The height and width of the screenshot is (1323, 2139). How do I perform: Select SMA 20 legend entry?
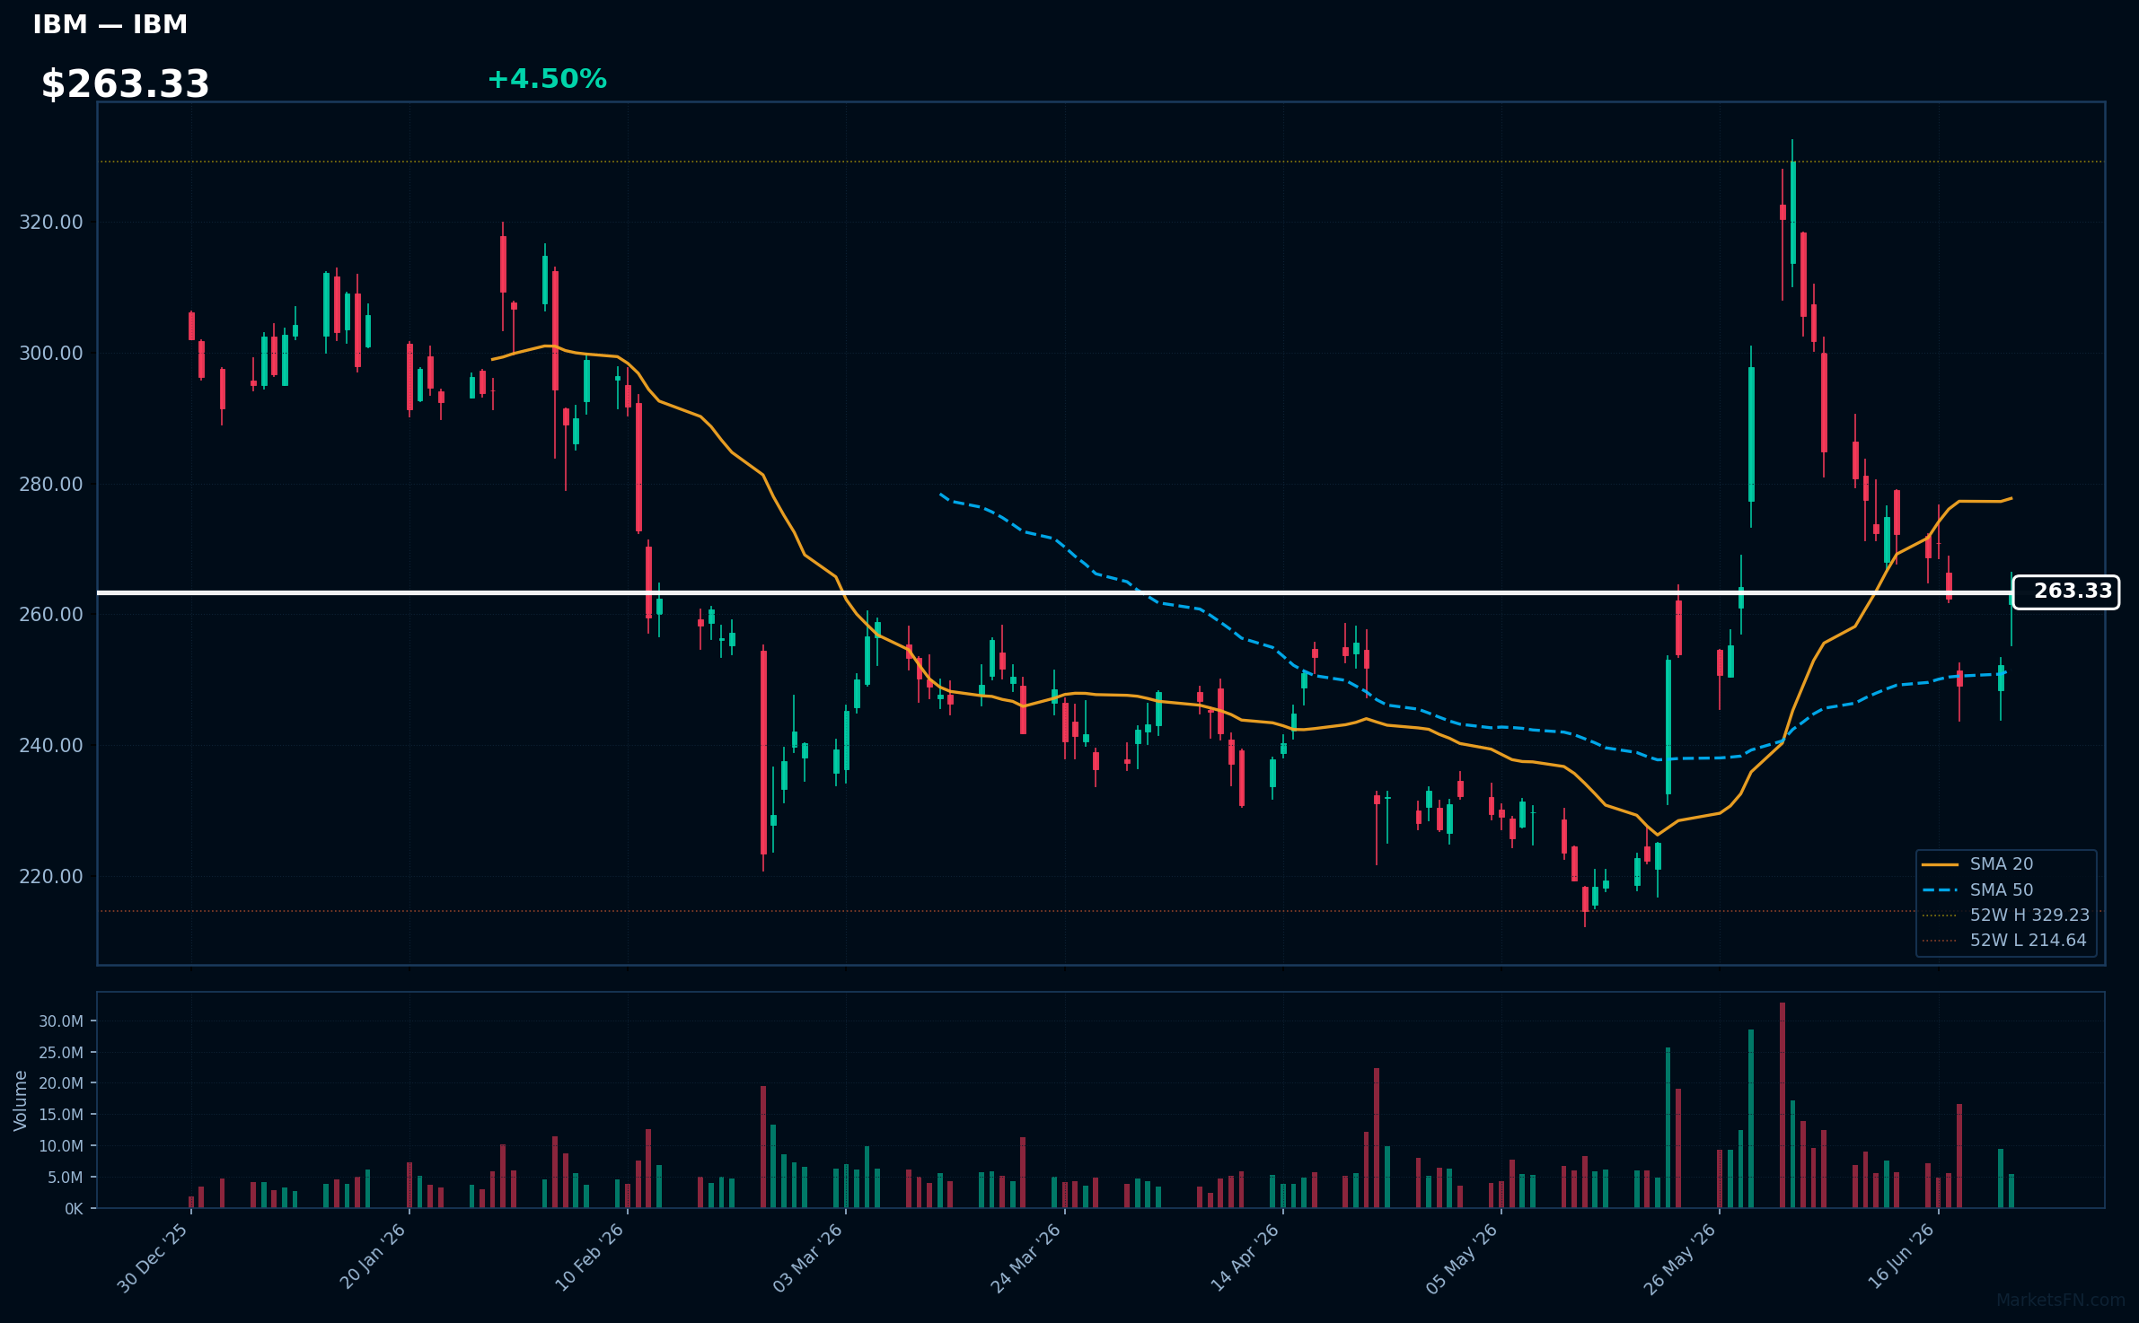pos(1977,864)
